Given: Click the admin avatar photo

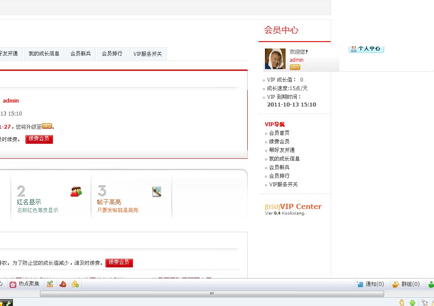Looking at the screenshot, I should (275, 59).
